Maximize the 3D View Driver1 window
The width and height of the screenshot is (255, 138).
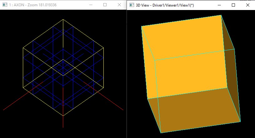[x=233, y=5]
